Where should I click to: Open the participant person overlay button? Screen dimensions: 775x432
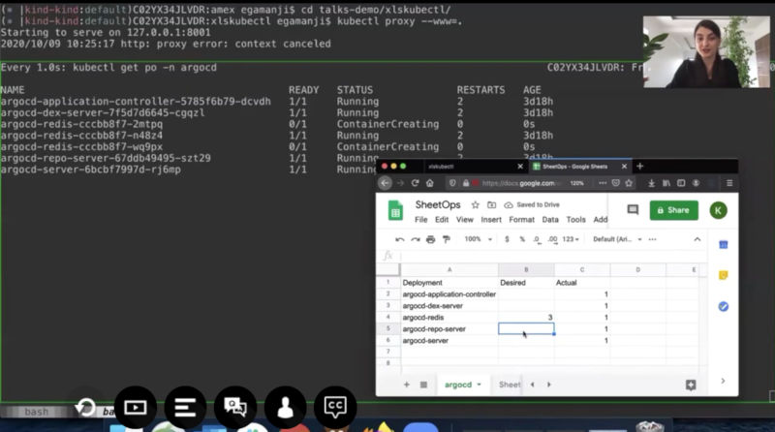pos(285,407)
